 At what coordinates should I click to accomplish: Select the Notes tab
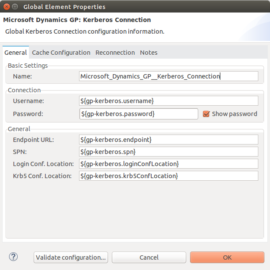click(x=149, y=53)
